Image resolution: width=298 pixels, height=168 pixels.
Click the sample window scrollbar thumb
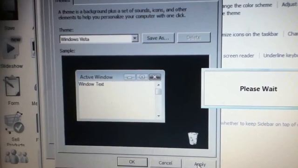(158, 91)
